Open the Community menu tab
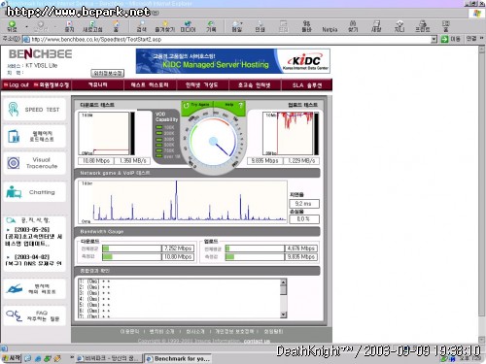The height and width of the screenshot is (364, 486). 98,84
